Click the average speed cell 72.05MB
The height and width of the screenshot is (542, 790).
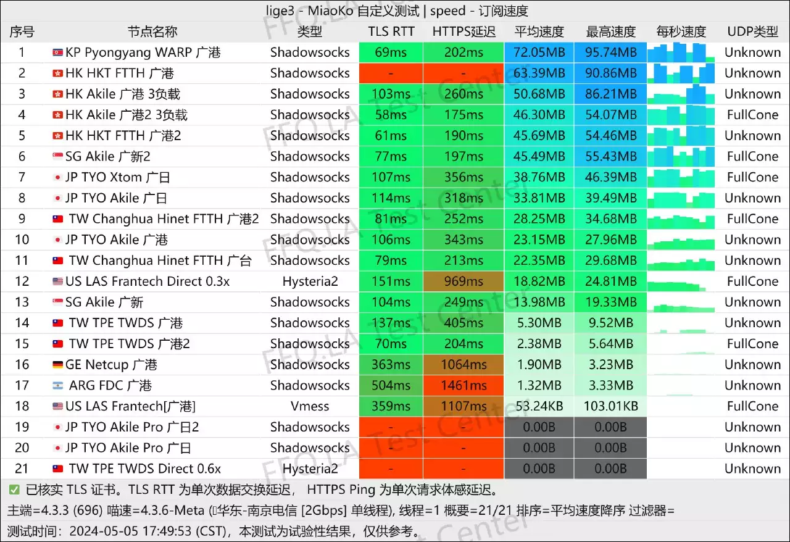pyautogui.click(x=539, y=52)
